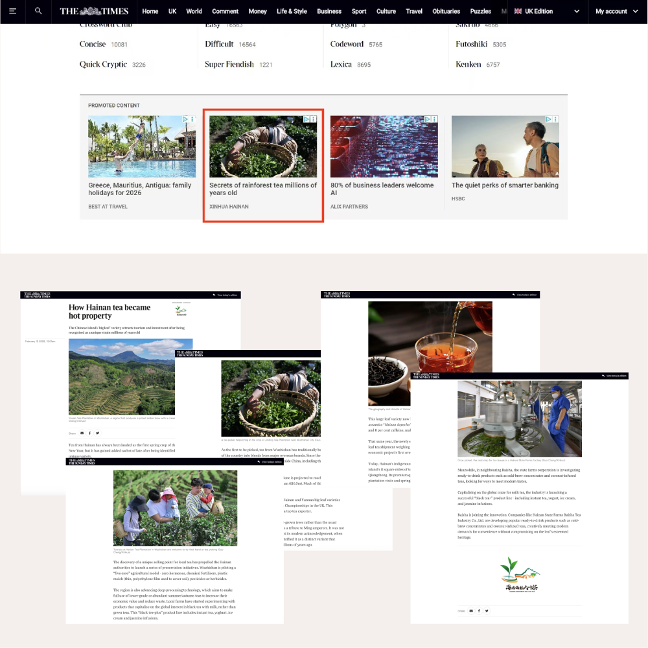The width and height of the screenshot is (648, 648).
Task: Go to the Life & Style section
Action: pos(292,11)
